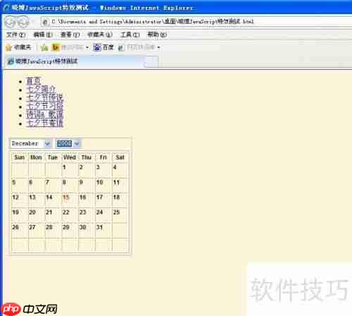Open the 七夕简介 link
Viewport: 352px width, 316px height.
41,90
